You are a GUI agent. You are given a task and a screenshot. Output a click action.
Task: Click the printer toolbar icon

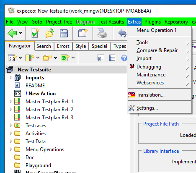tap(102, 33)
